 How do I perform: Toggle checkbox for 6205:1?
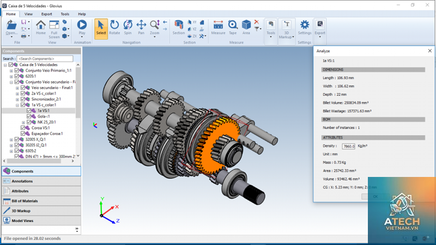(x=17, y=76)
